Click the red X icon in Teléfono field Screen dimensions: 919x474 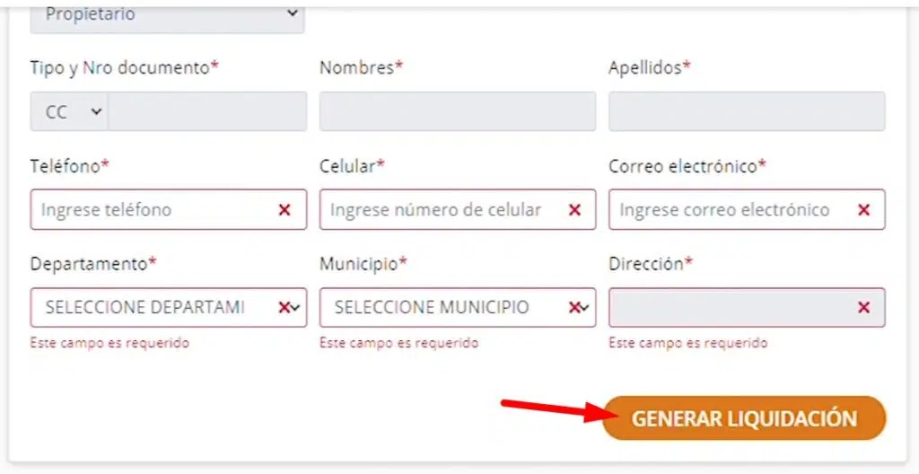coord(284,209)
